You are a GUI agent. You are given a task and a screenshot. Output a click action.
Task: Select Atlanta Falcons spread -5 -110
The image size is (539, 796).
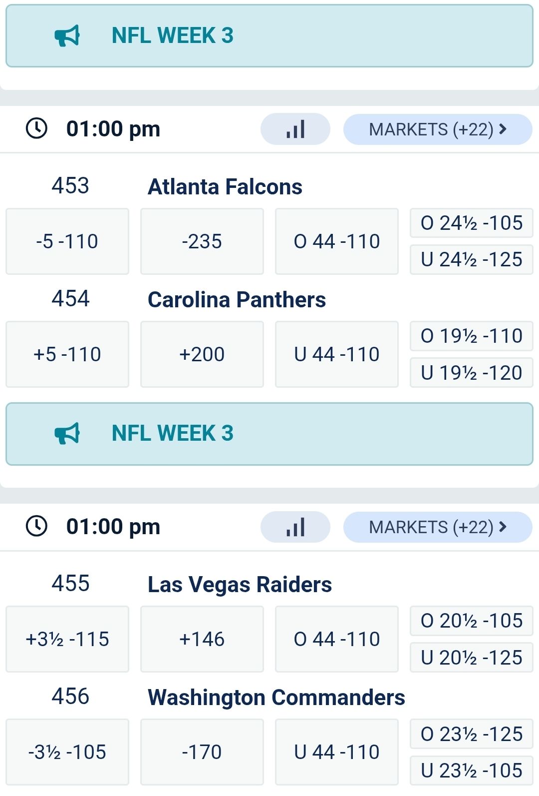coord(67,241)
